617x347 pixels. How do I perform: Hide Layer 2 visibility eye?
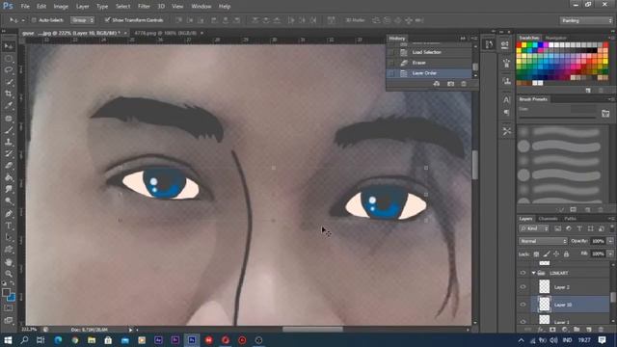[x=523, y=287]
